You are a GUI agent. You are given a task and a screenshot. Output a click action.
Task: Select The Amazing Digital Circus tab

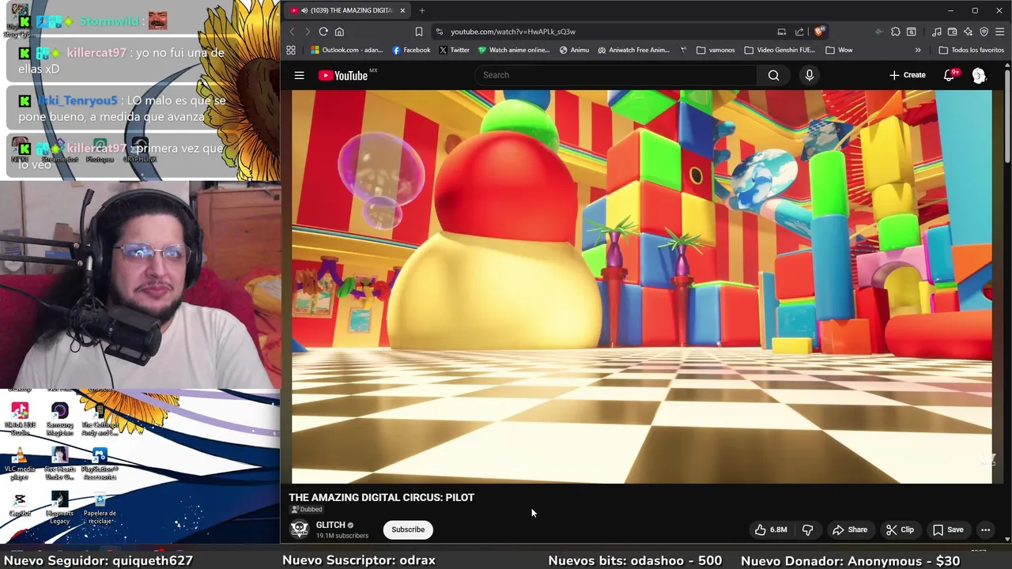348,10
